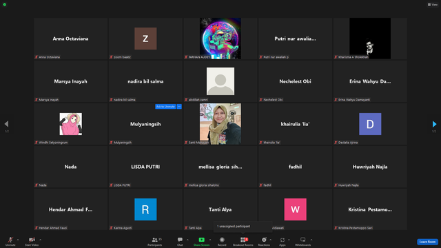The image size is (441, 248).
Task: Click the brown Z avatar of zoom baa02
Action: pos(145,39)
